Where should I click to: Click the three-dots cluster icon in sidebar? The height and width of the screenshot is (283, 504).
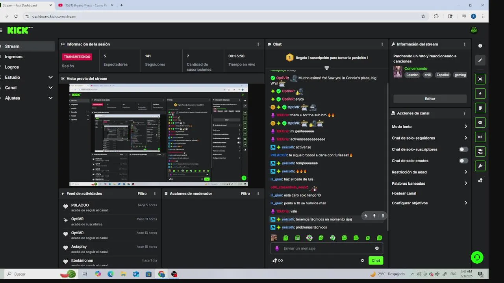[x=480, y=180]
